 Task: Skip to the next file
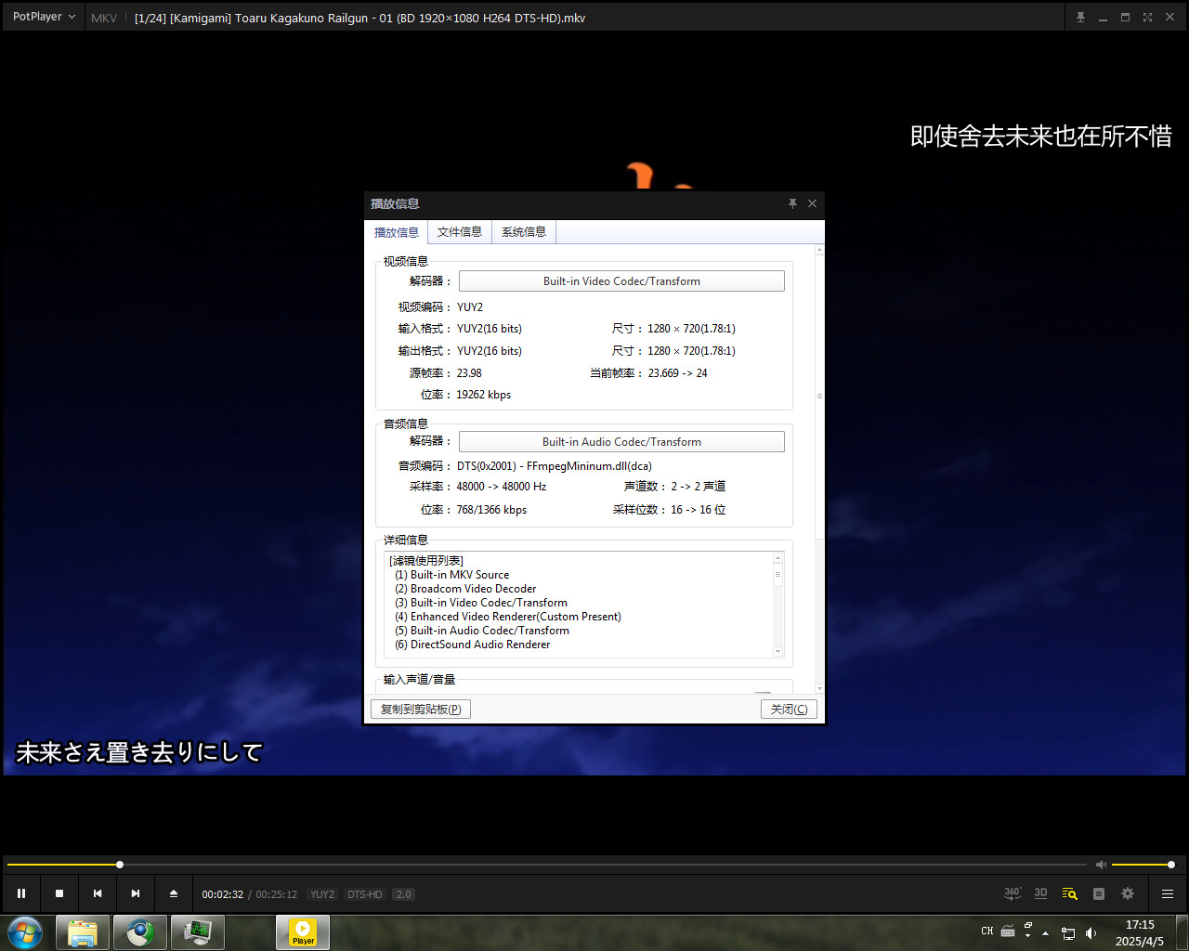point(136,893)
